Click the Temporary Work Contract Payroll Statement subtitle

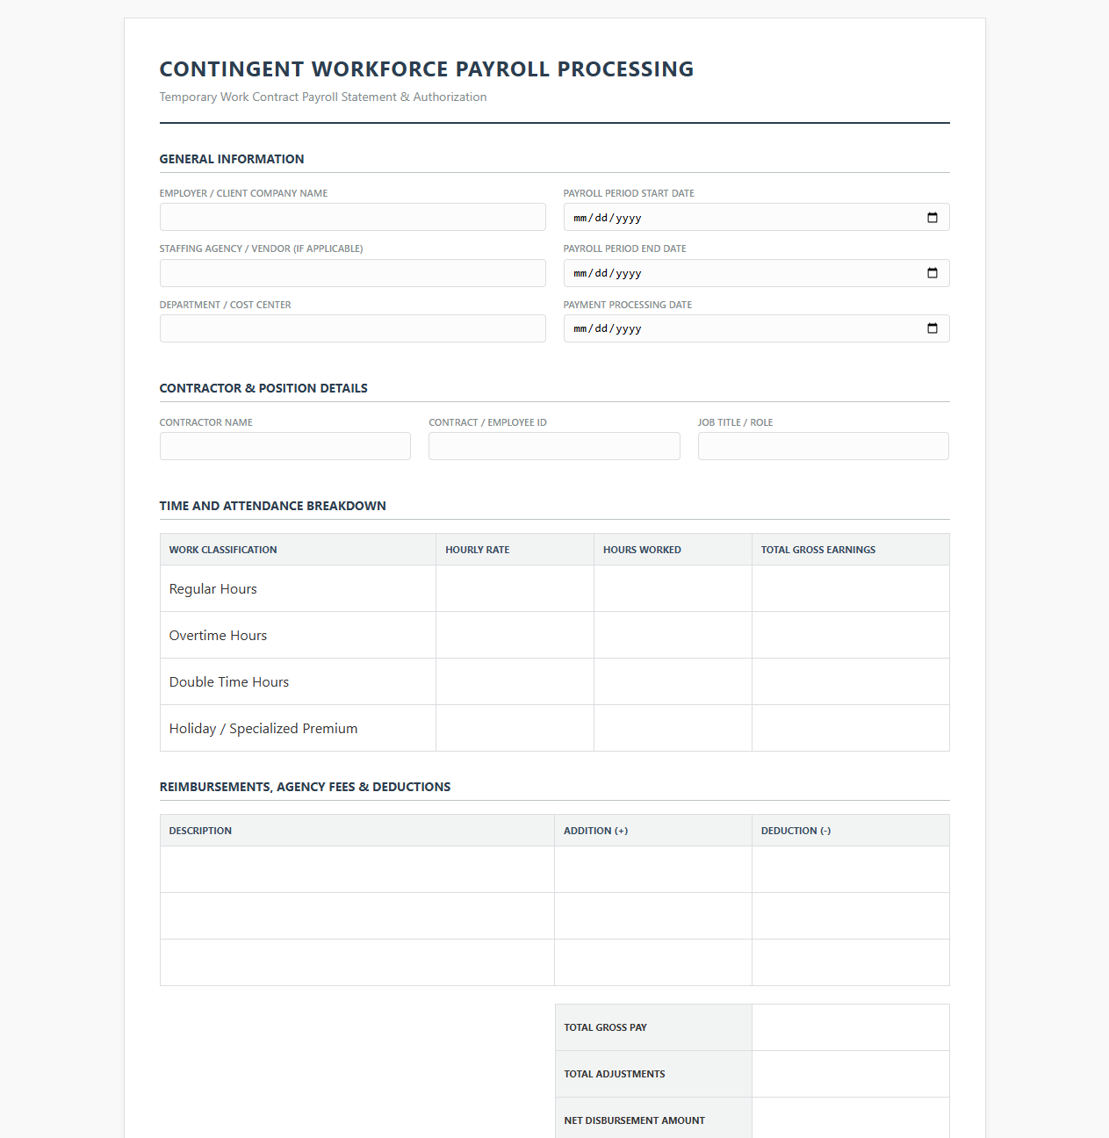pos(323,97)
